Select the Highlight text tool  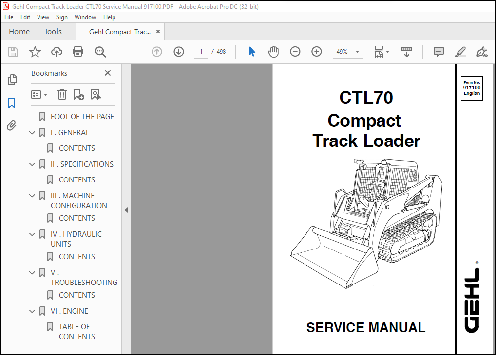pos(460,52)
